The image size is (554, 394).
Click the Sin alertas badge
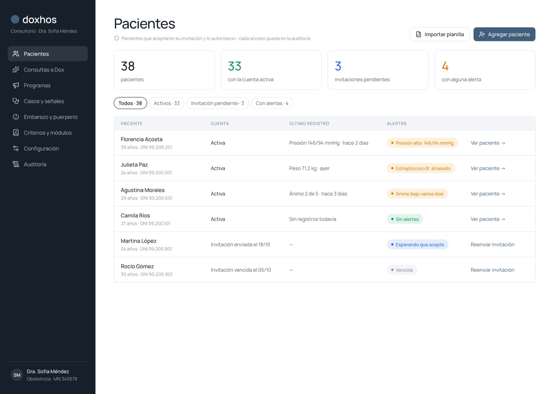[405, 219]
